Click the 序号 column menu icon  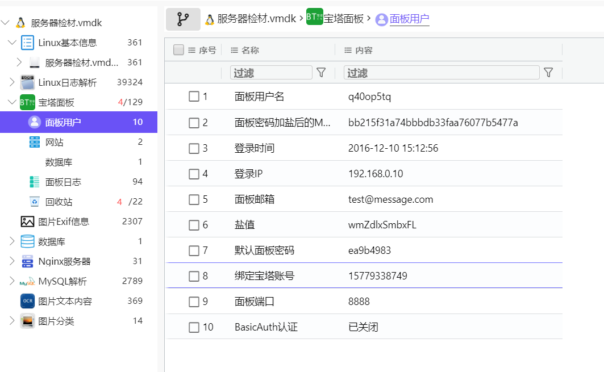(192, 50)
